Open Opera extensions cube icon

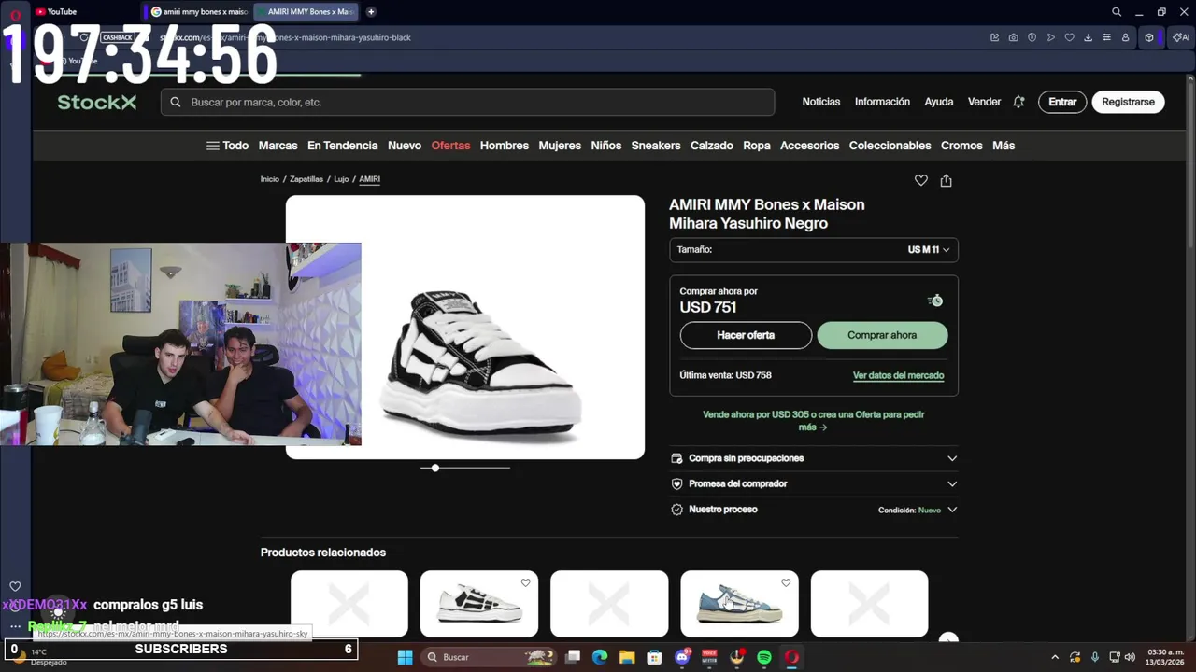[1149, 37]
